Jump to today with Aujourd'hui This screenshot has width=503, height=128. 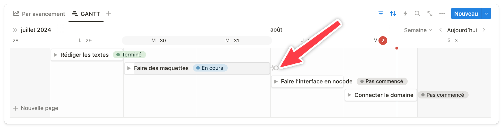coord(462,30)
